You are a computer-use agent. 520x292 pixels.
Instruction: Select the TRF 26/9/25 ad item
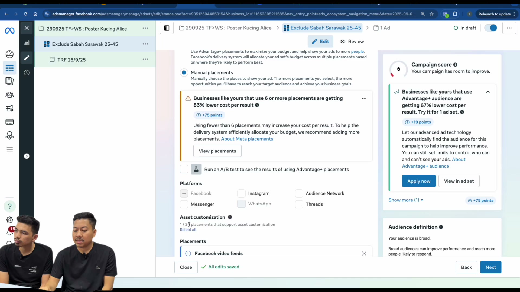(71, 60)
